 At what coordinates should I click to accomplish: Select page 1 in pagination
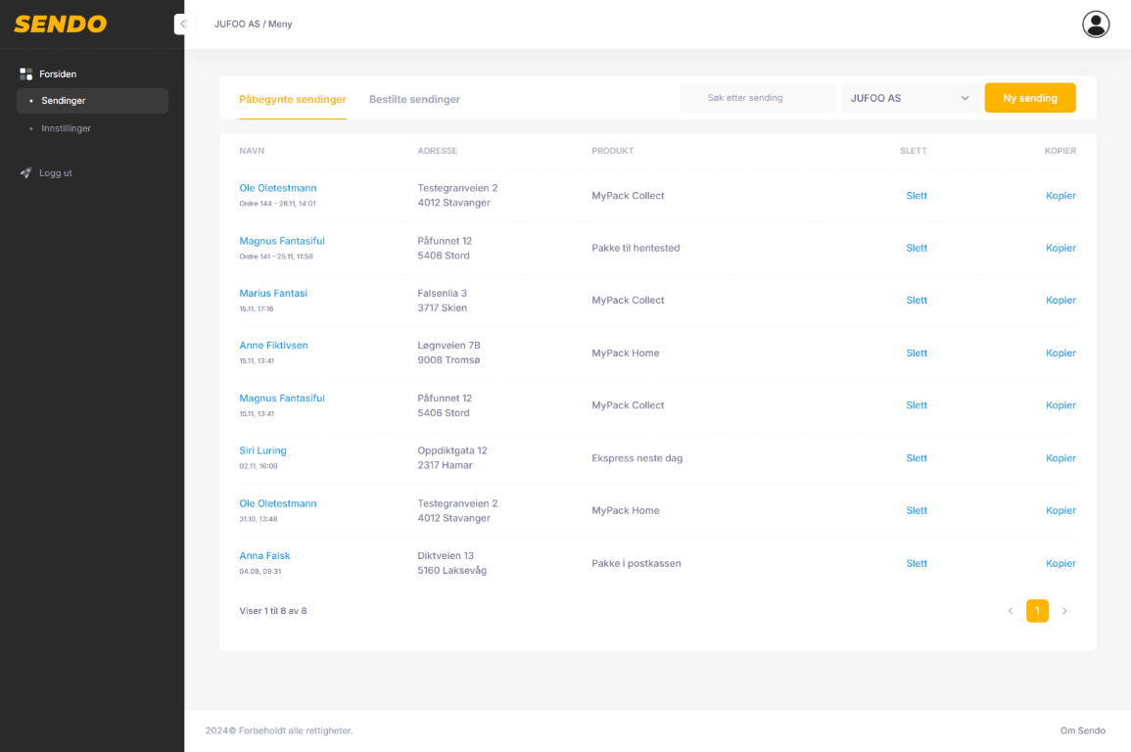tap(1037, 611)
